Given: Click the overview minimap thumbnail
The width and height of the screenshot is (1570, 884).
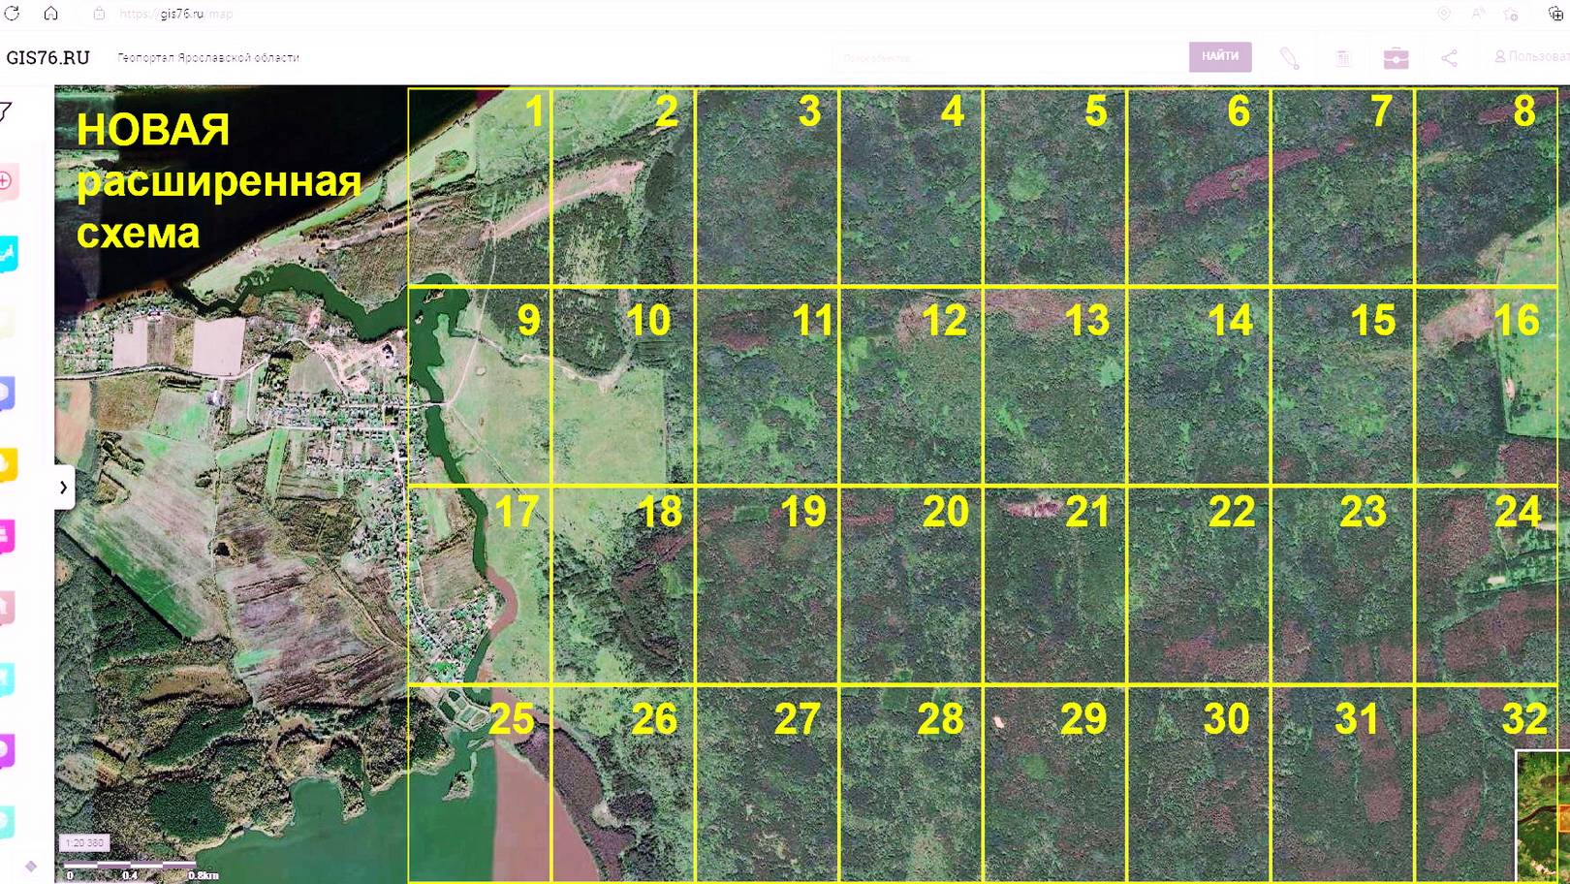Looking at the screenshot, I should tap(1543, 816).
